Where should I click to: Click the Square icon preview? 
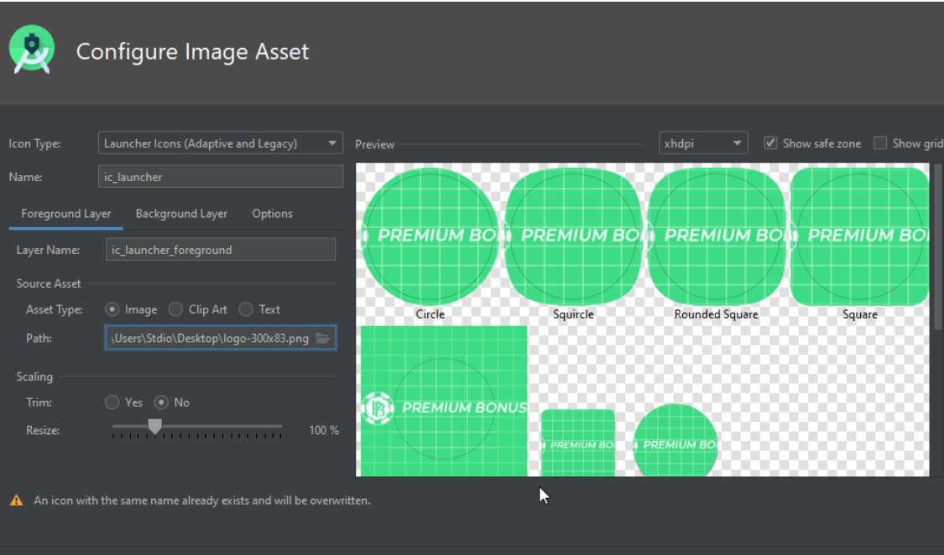[x=860, y=236]
